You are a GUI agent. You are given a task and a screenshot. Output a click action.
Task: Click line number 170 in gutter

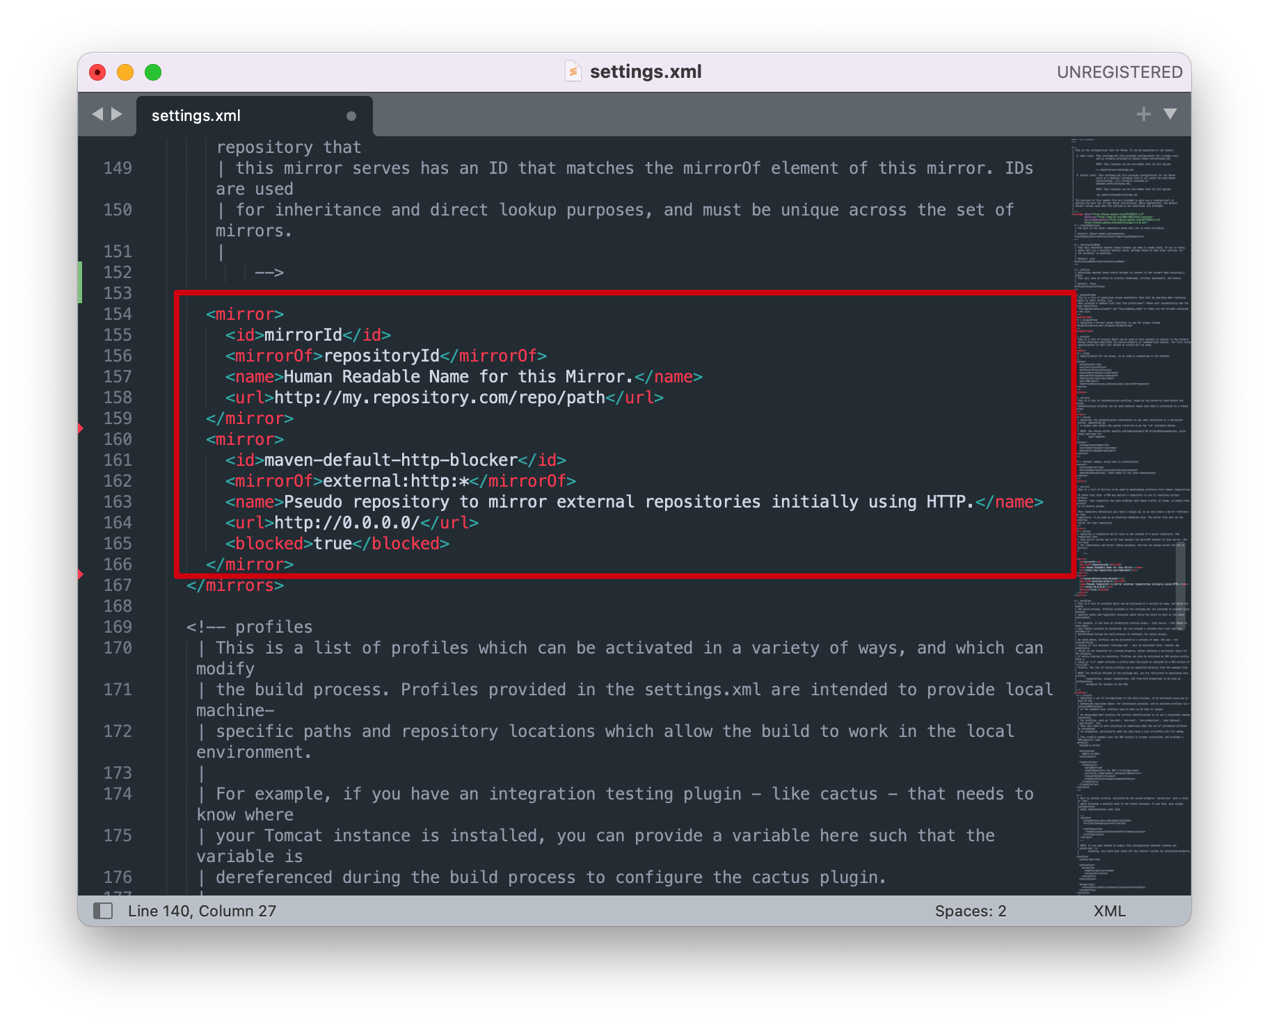[118, 648]
